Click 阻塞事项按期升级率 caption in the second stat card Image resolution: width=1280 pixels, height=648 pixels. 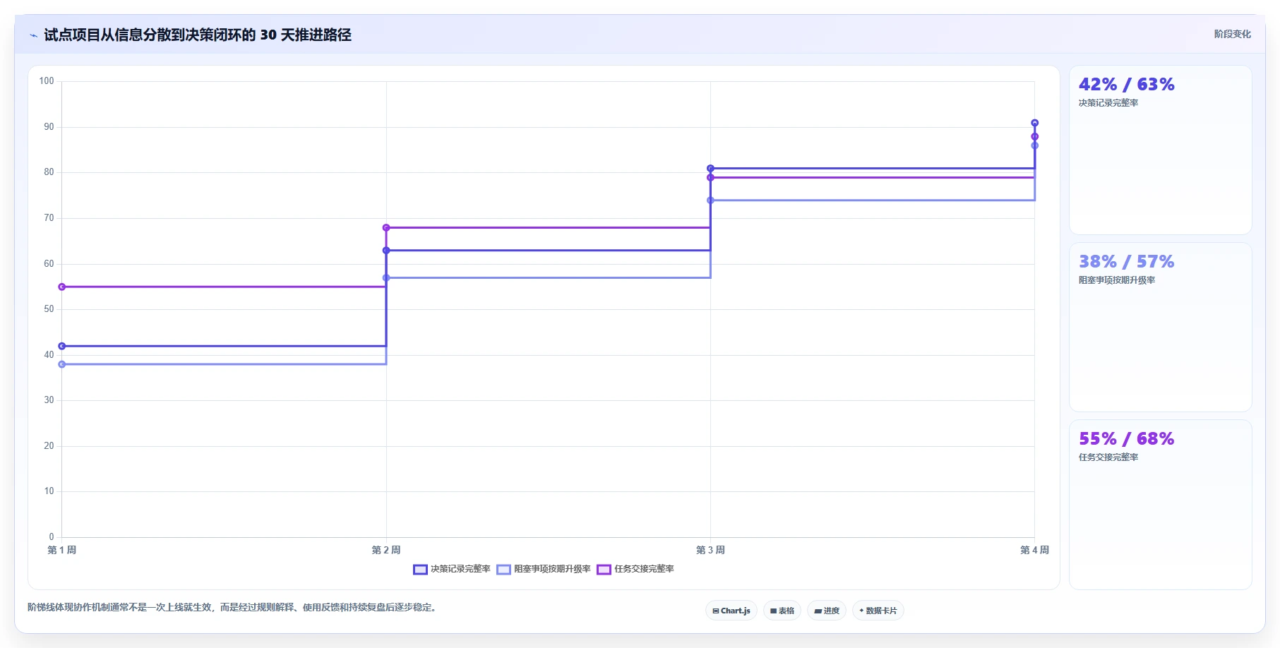1117,280
